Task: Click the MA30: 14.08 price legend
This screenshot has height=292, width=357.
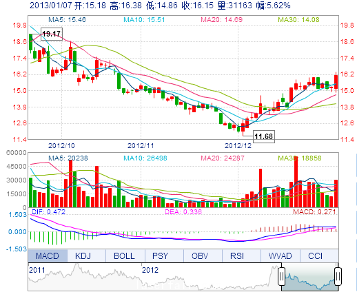Action: click(x=298, y=20)
